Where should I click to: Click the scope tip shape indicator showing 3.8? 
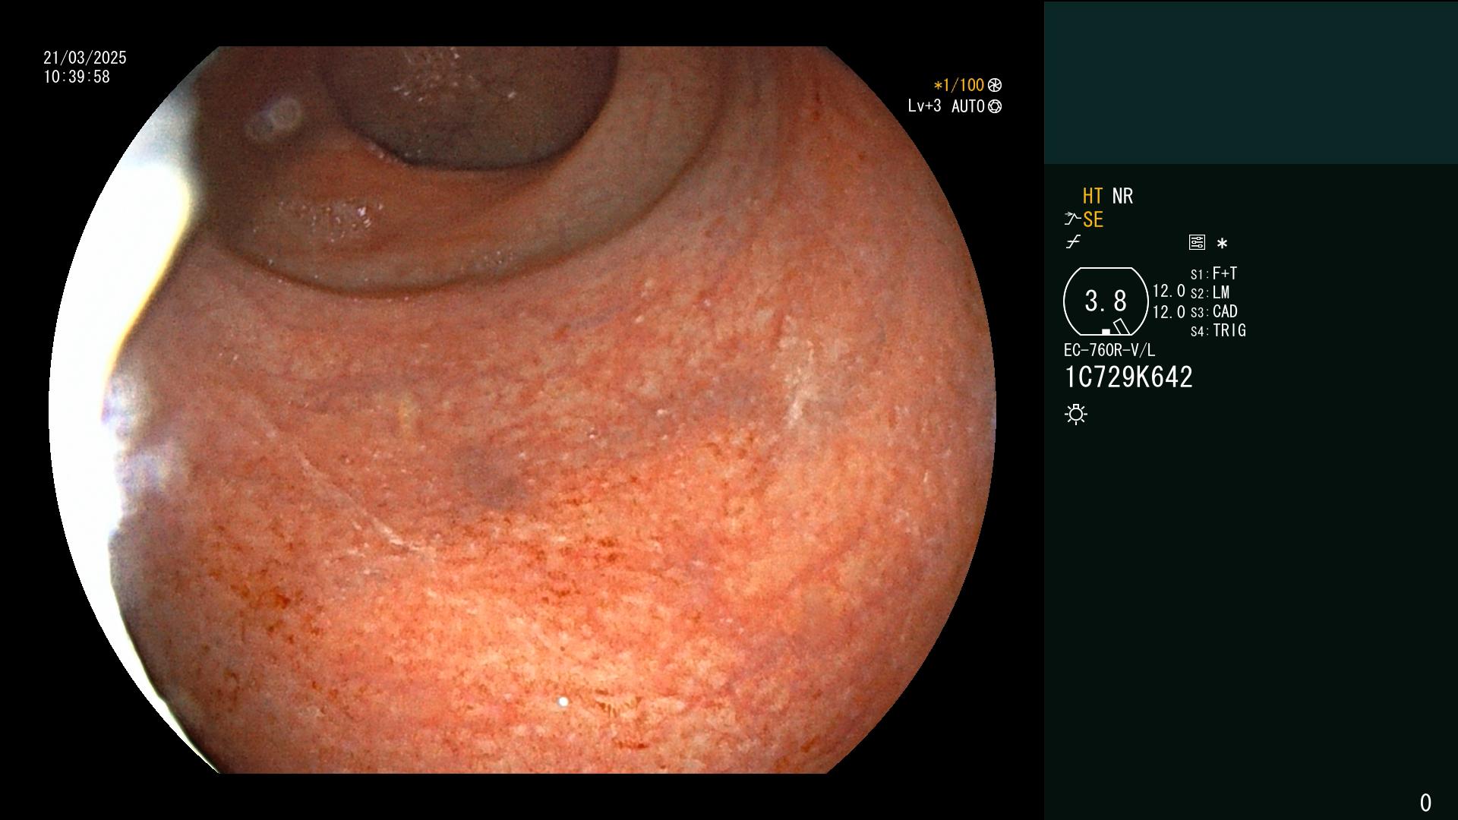coord(1106,301)
